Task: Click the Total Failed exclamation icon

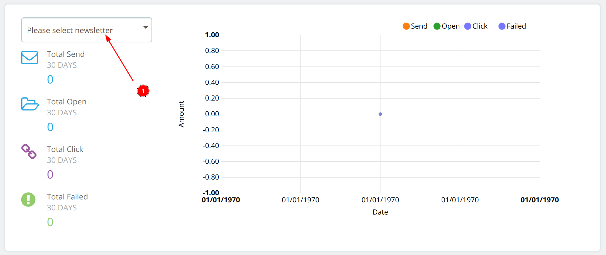Action: click(28, 199)
